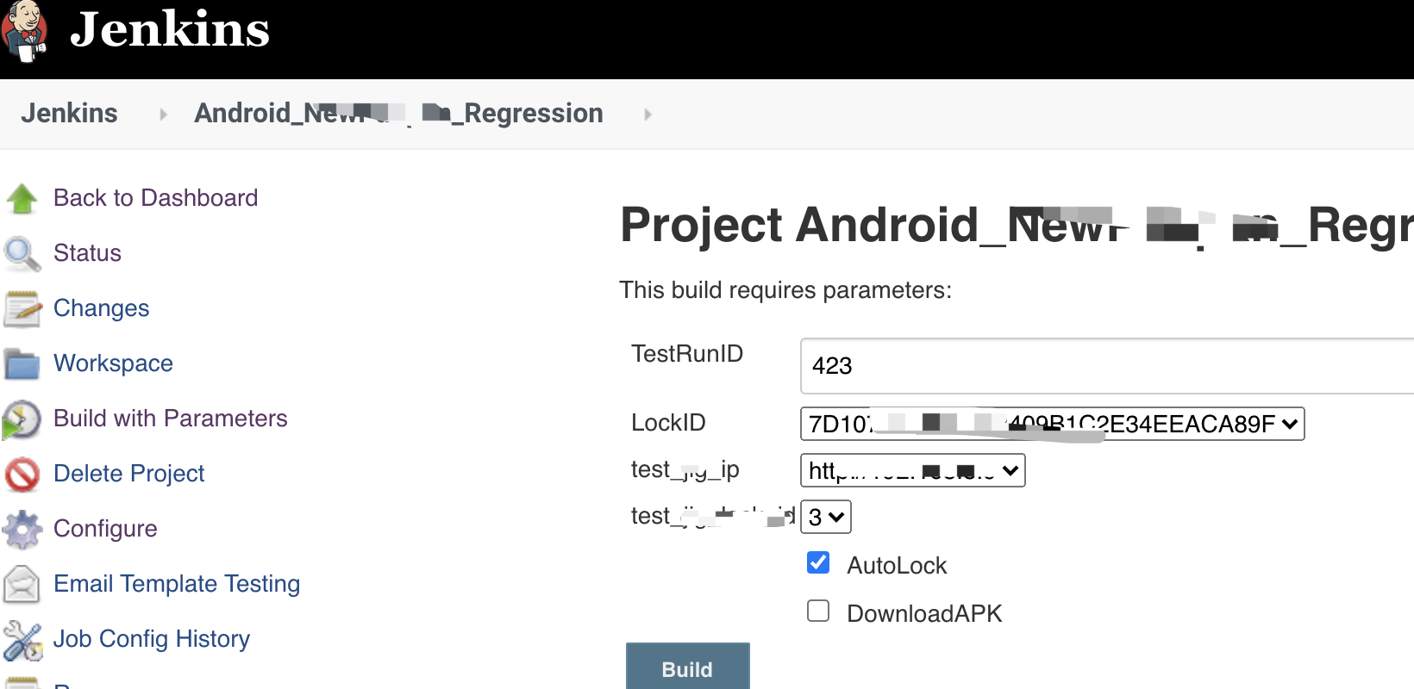Open the LockID dropdown

click(1052, 424)
